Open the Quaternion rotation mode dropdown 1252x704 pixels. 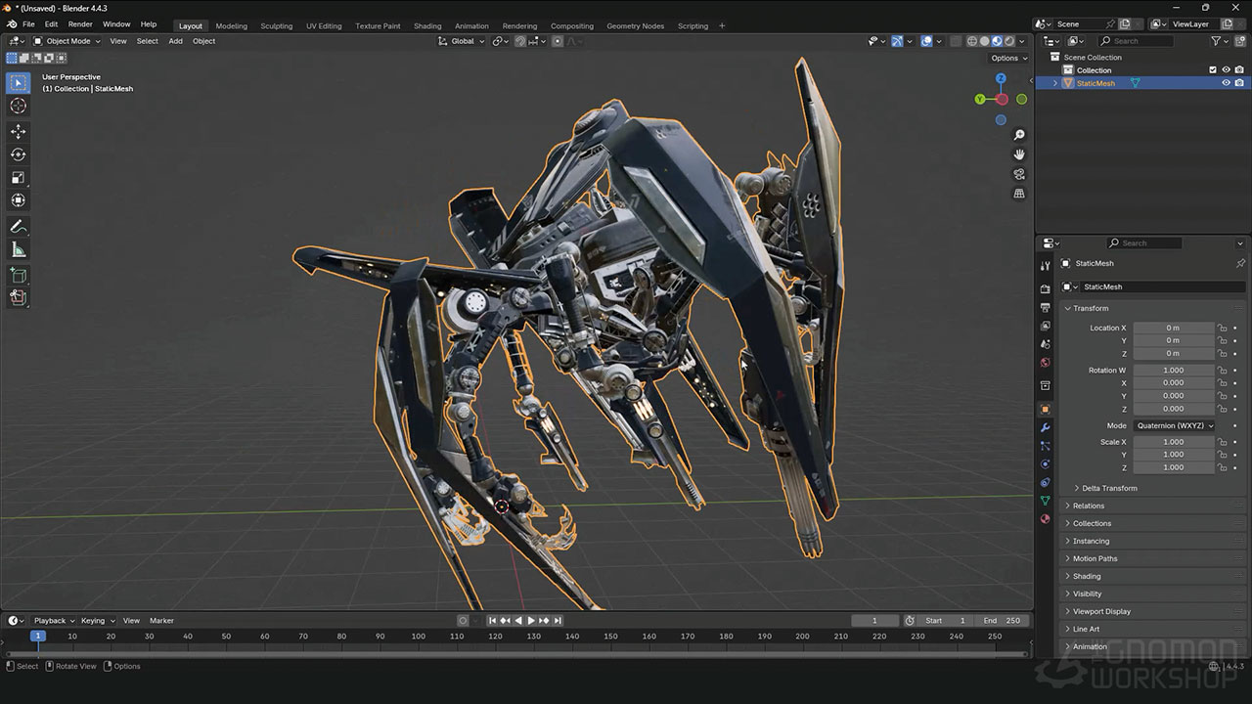1174,425
